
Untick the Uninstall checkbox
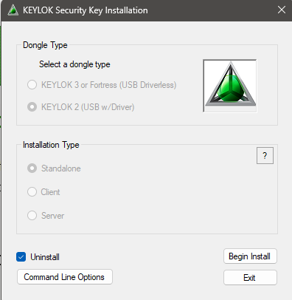[x=21, y=257]
